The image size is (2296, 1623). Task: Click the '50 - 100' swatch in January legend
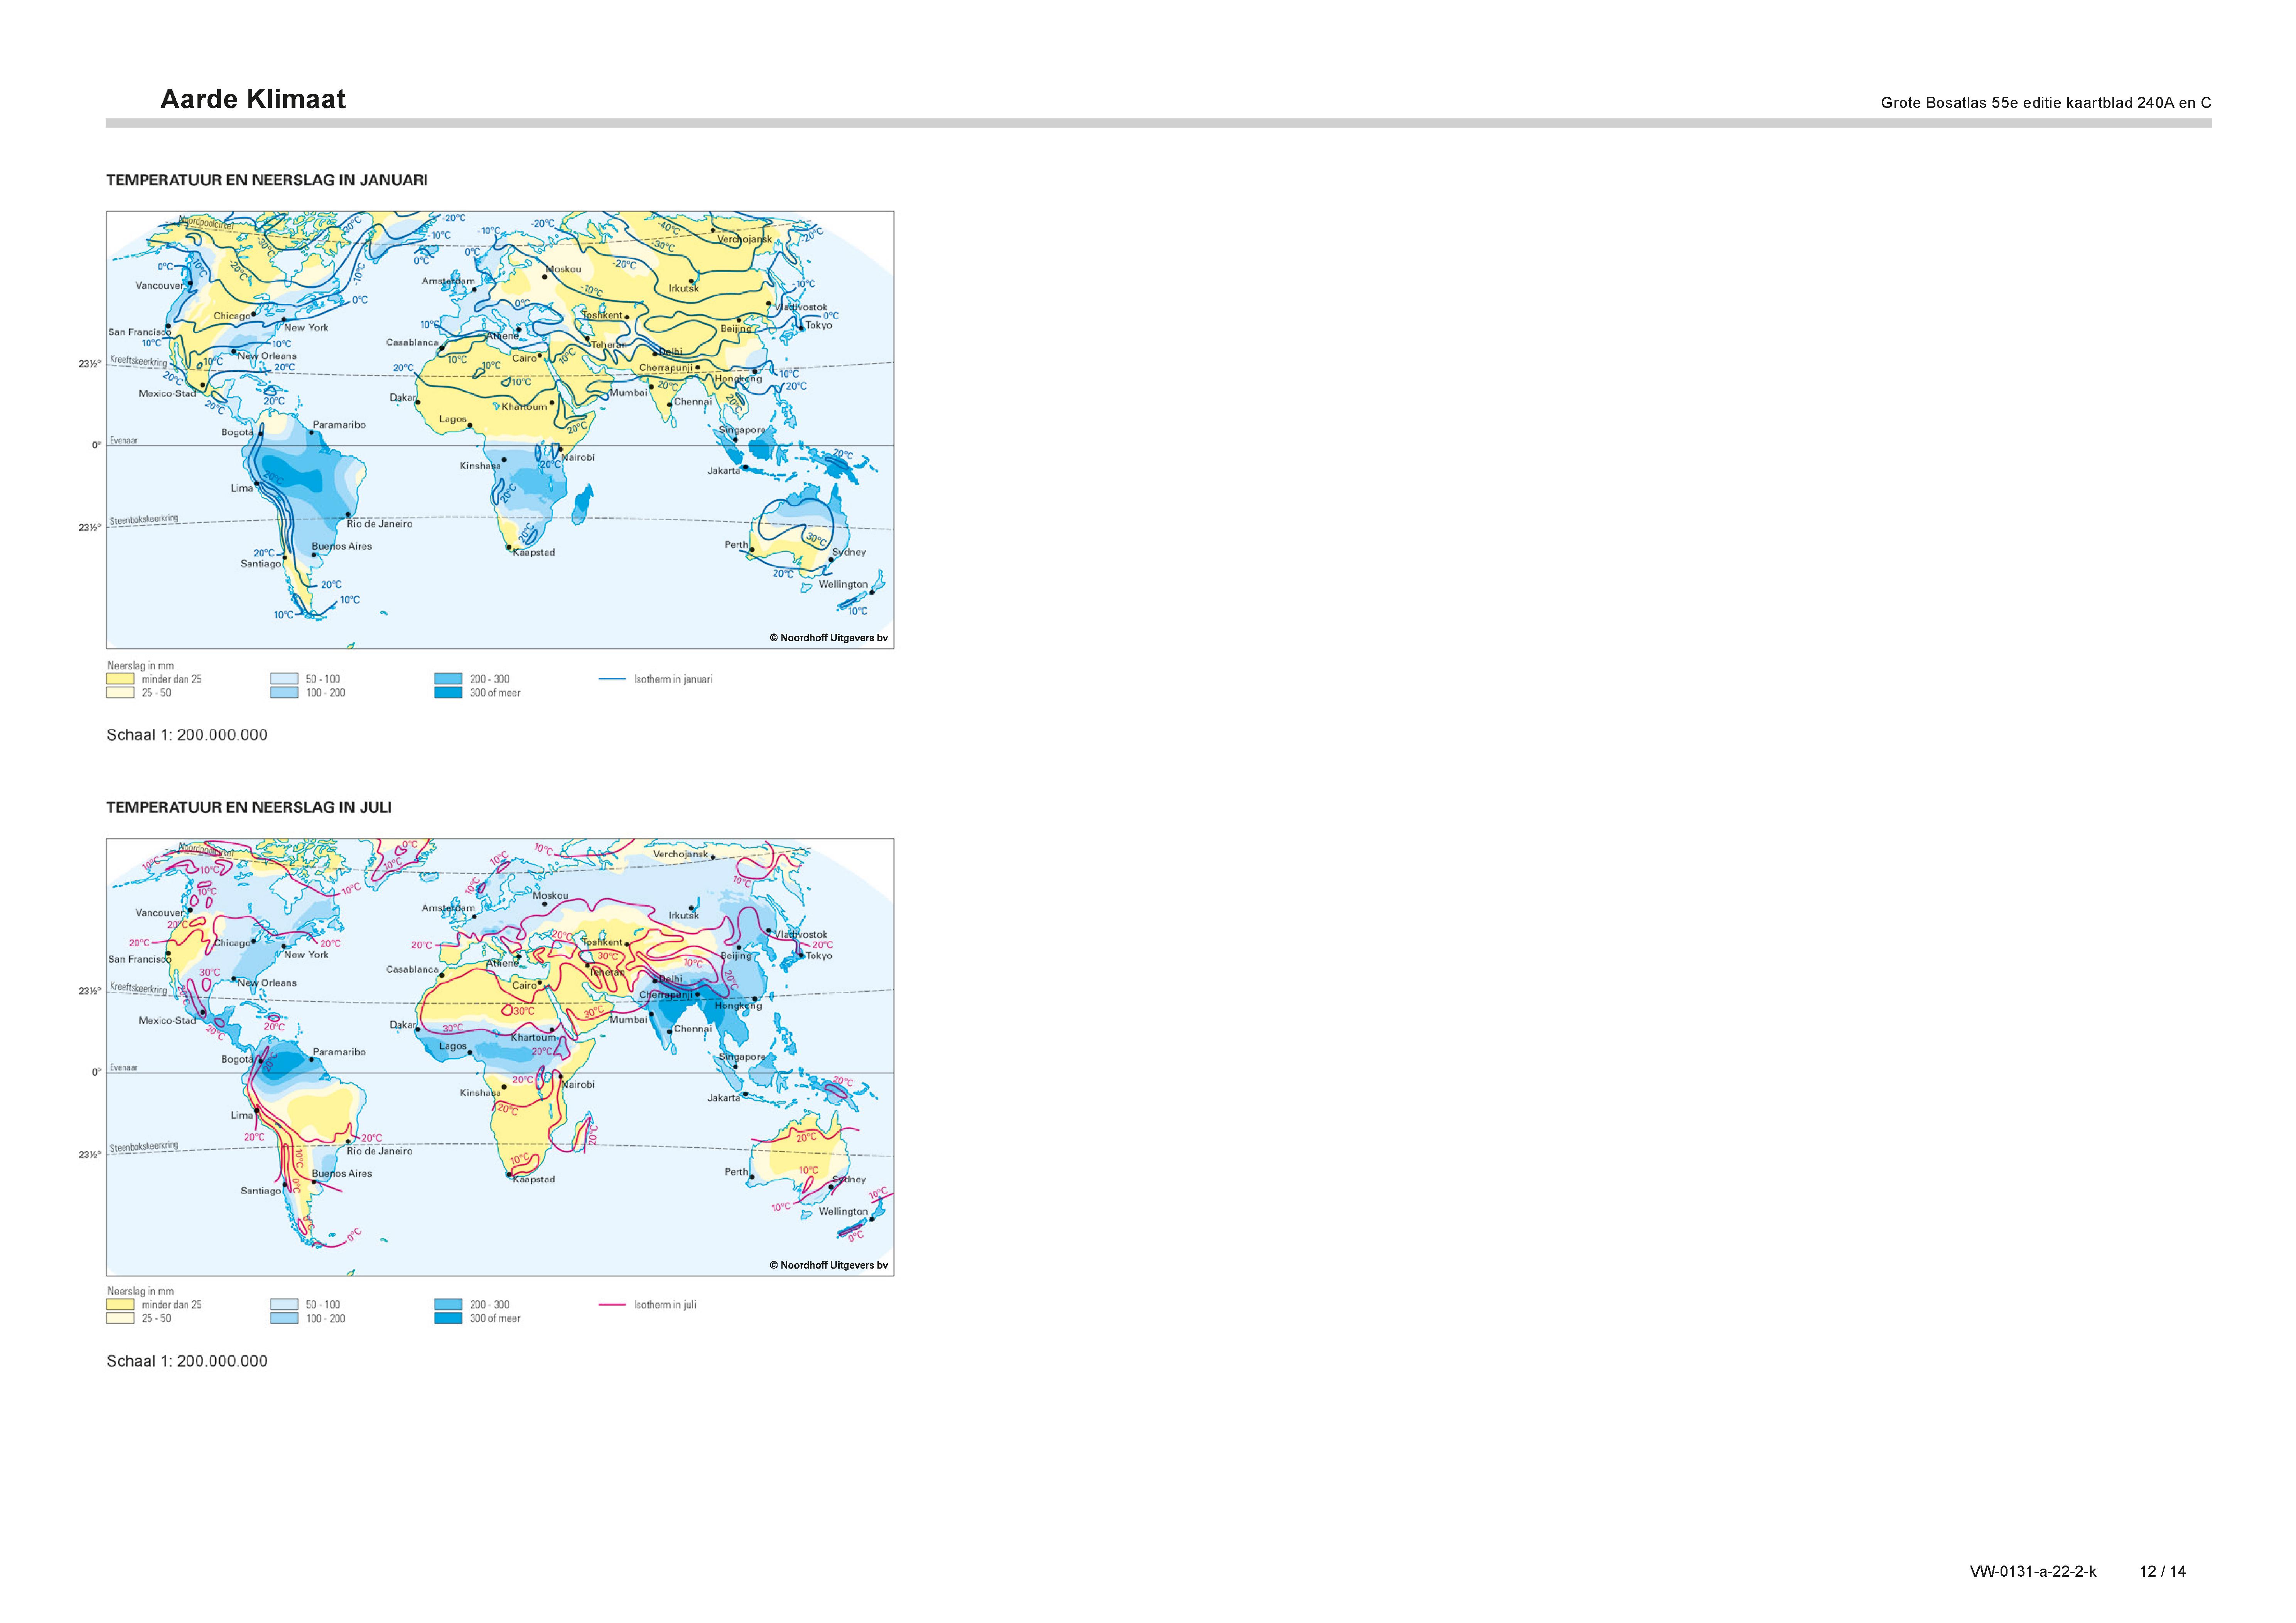coord(284,679)
